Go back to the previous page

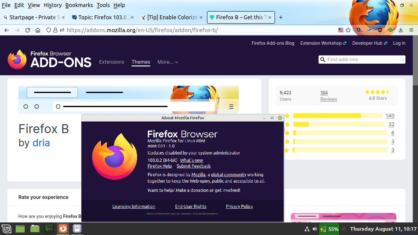click(x=7, y=30)
